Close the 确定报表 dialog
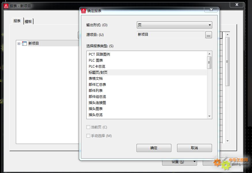Image resolution: width=252 pixels, height=173 pixels. pyautogui.click(x=211, y=9)
